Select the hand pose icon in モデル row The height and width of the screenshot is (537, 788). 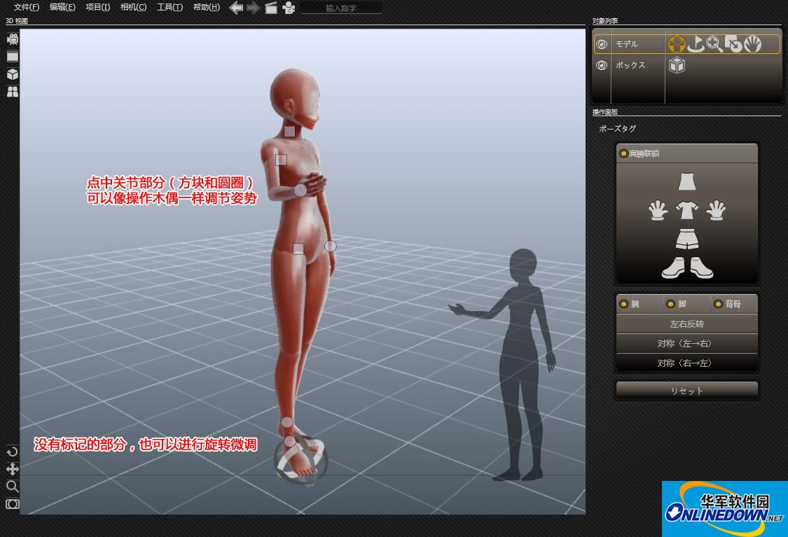click(x=752, y=44)
